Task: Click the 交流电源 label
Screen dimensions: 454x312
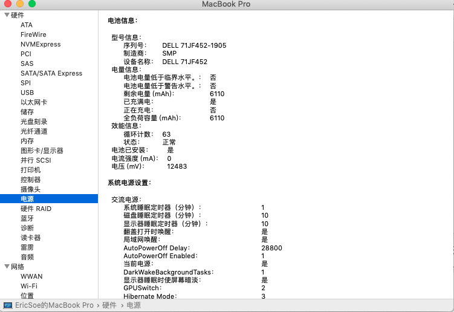Action: 126,200
